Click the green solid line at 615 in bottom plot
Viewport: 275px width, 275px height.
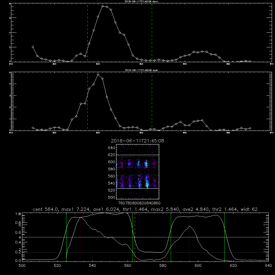(x=224, y=237)
